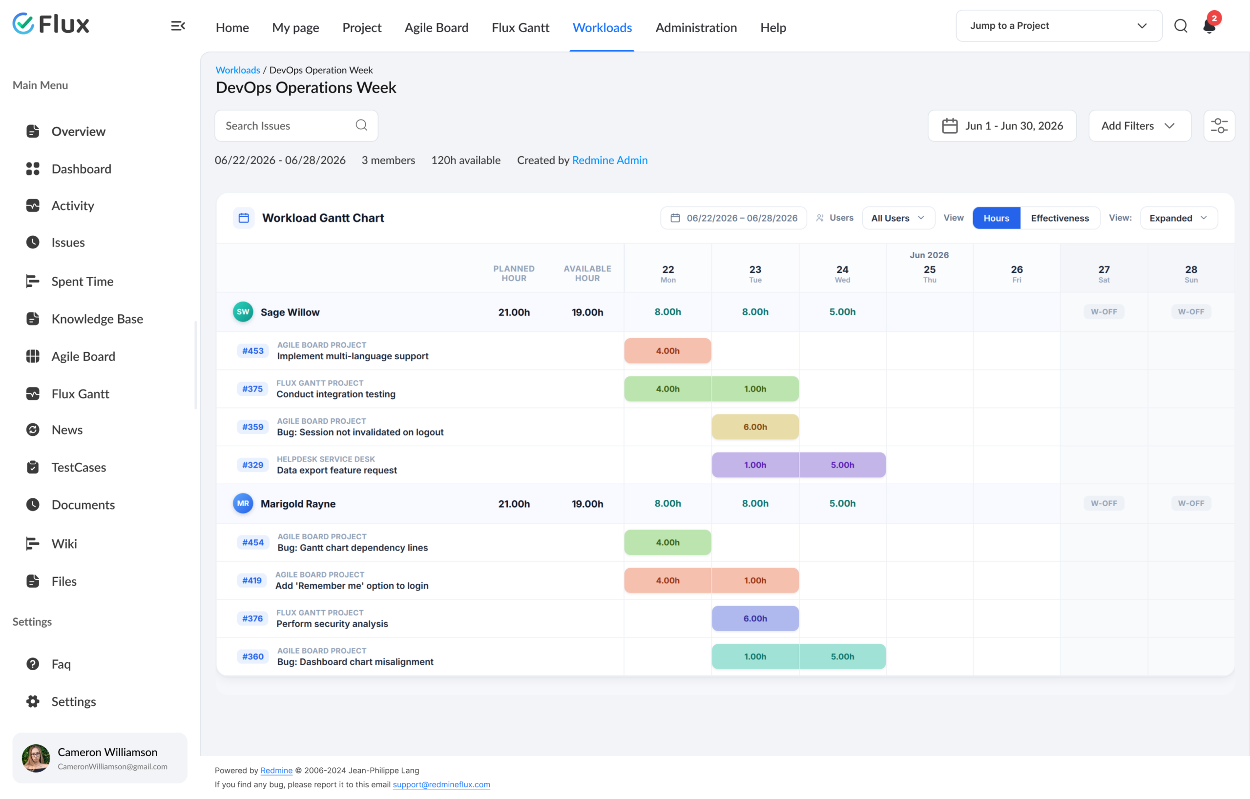Click Saturday 27 W-OFF badge for Sage Willow

[1104, 312]
